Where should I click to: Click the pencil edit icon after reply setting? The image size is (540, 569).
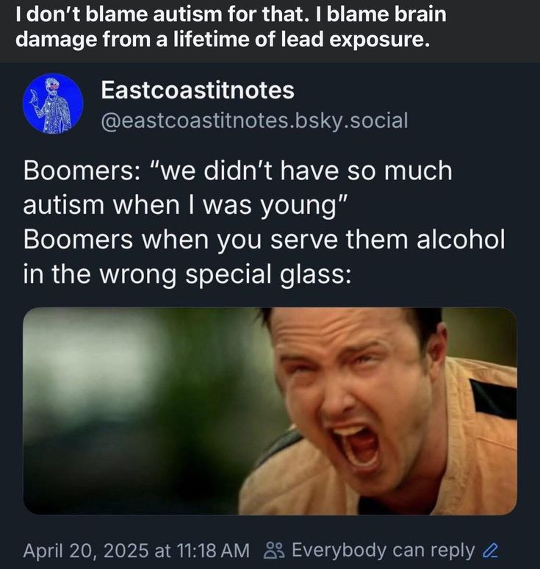(x=492, y=550)
